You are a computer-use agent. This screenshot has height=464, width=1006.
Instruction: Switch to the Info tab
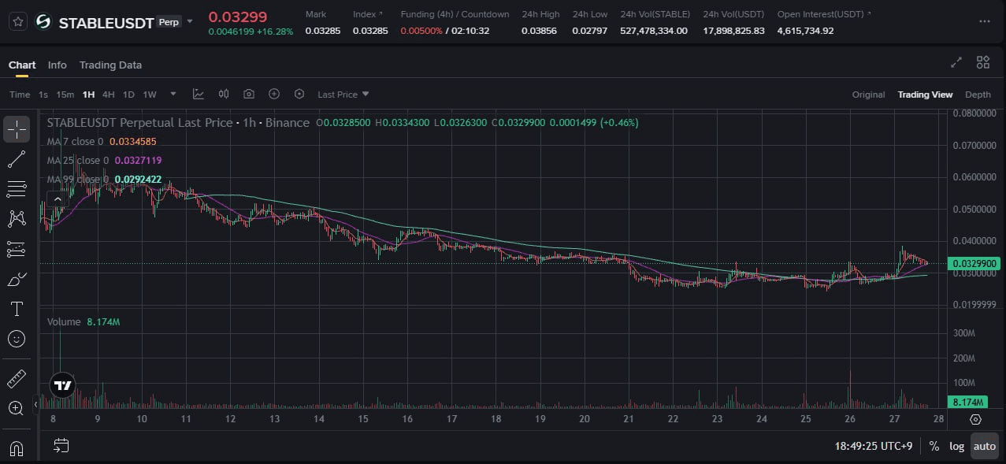57,65
